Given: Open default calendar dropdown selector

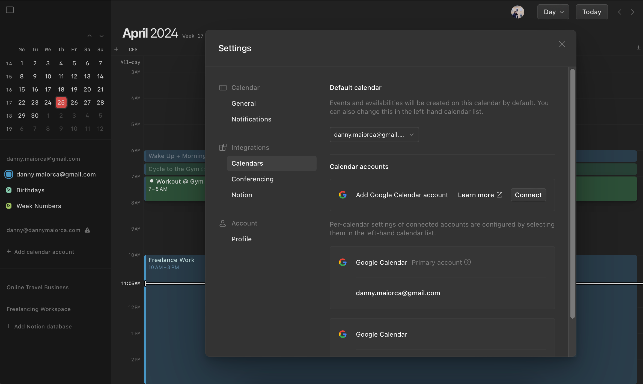Looking at the screenshot, I should point(374,135).
